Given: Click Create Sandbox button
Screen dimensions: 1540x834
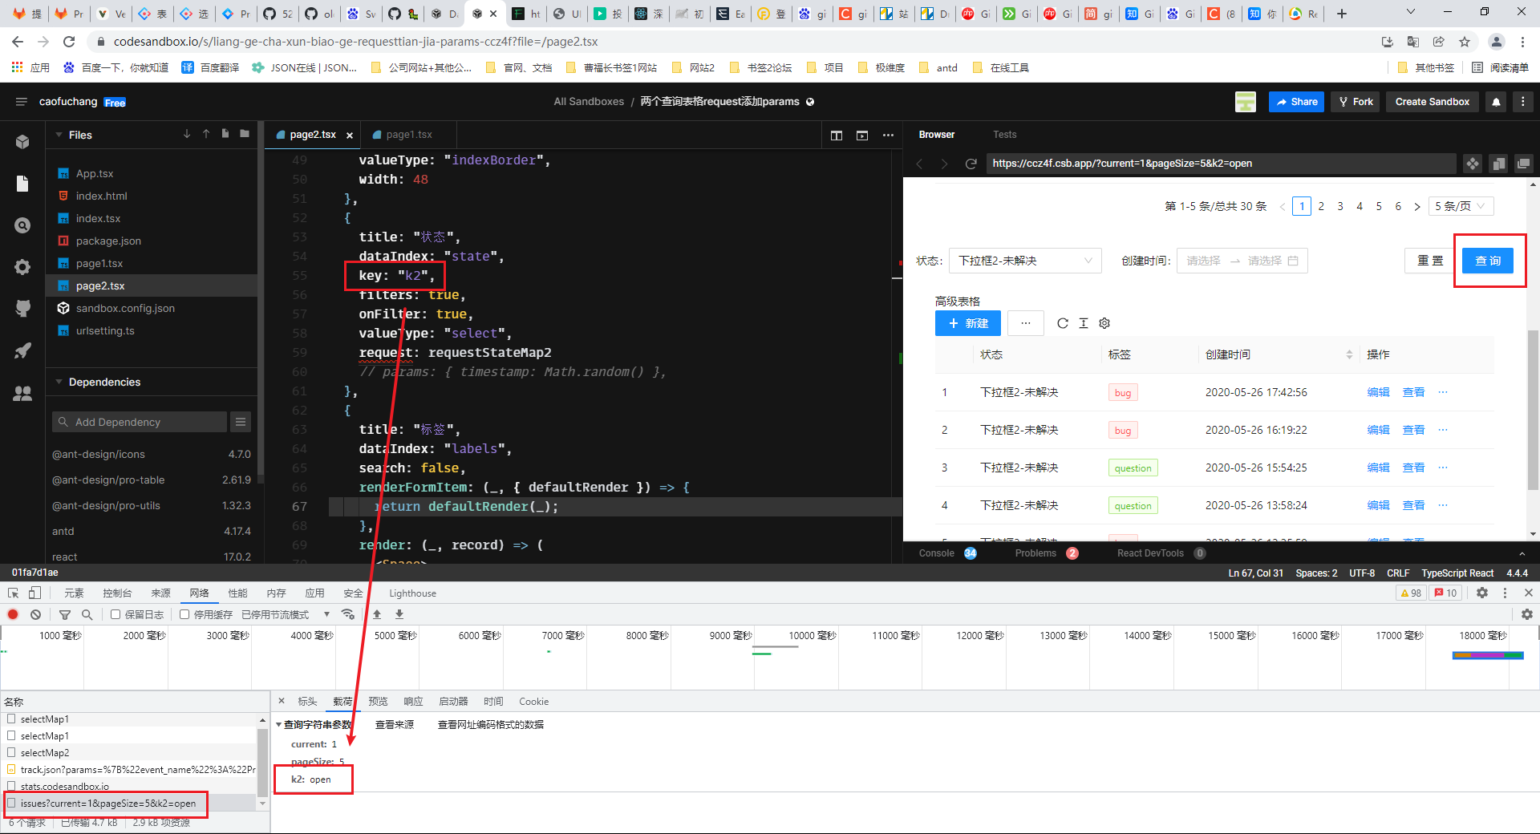Looking at the screenshot, I should click(x=1432, y=102).
